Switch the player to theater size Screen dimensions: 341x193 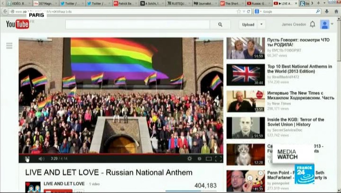(209, 159)
